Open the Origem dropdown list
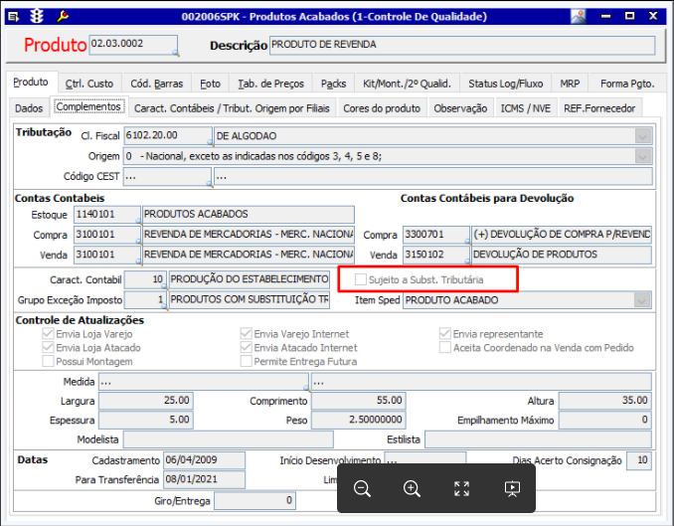Image resolution: width=674 pixels, height=526 pixels. pyautogui.click(x=643, y=156)
